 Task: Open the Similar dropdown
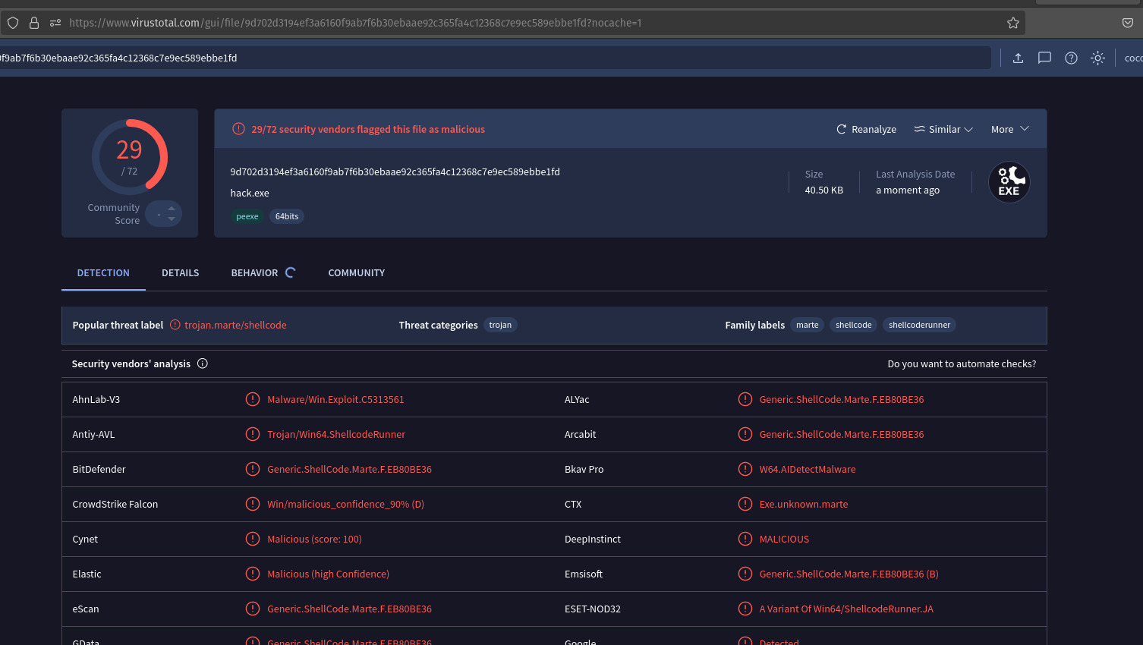tap(943, 129)
